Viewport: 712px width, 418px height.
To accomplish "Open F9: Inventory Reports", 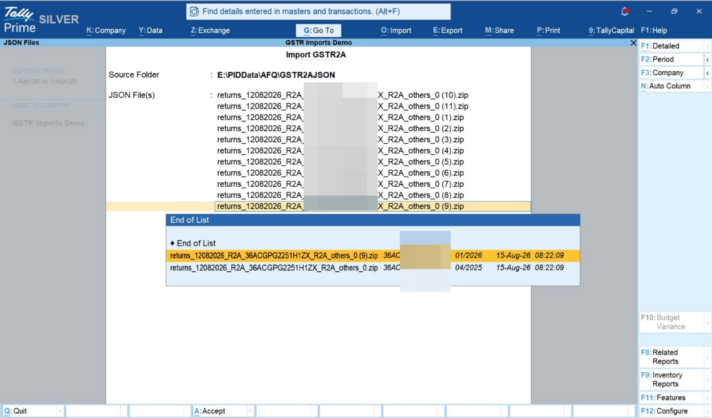I will pyautogui.click(x=672, y=379).
